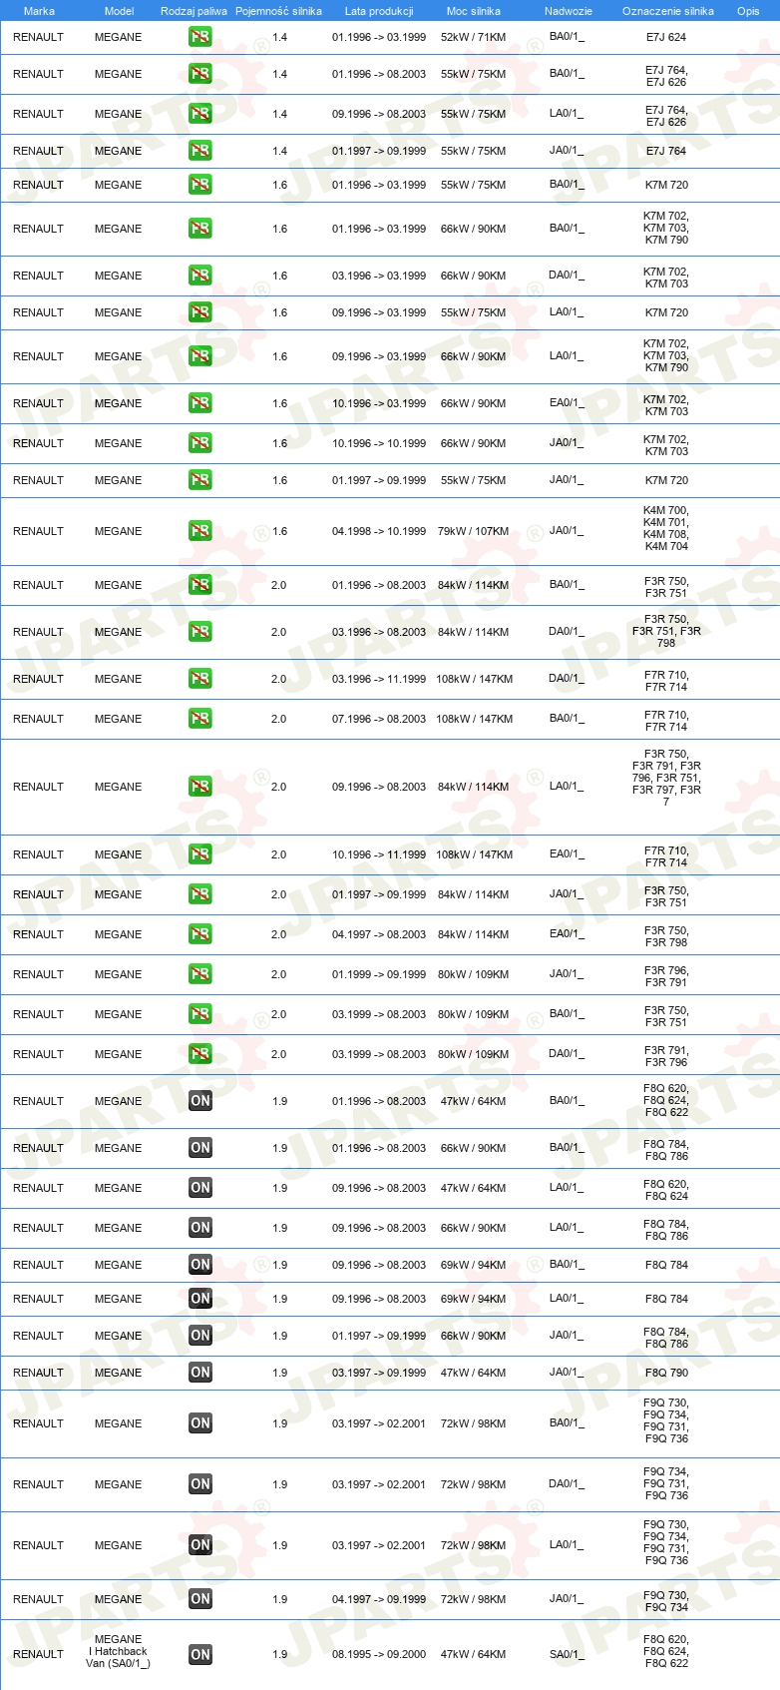Select the petrol icon in the 2.0 DA0/1_ 84kW / 114KM row
The width and height of the screenshot is (780, 1690).
200,632
